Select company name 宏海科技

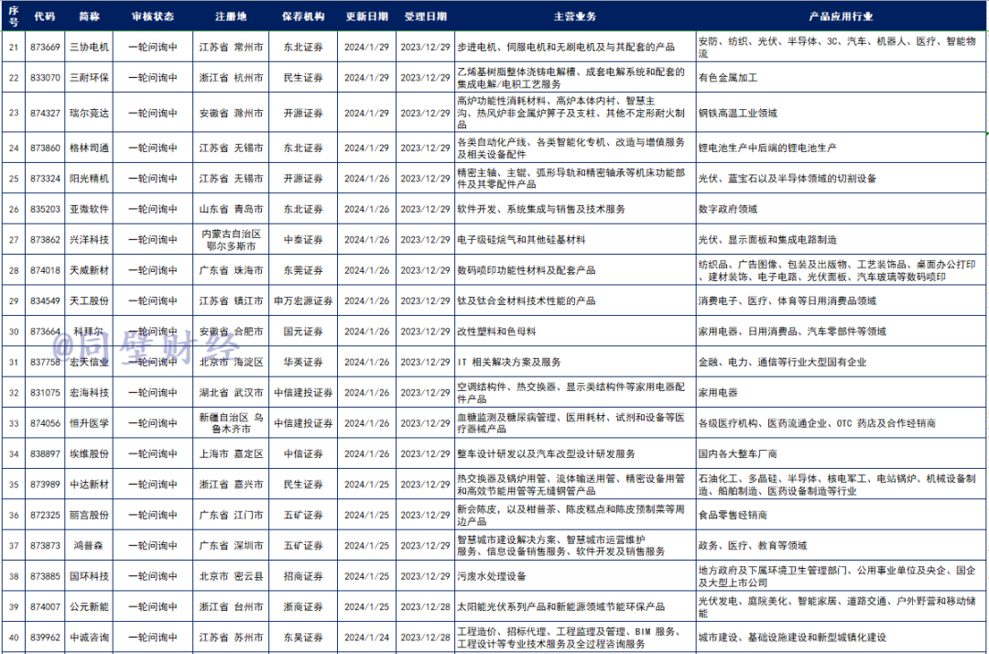tap(89, 392)
